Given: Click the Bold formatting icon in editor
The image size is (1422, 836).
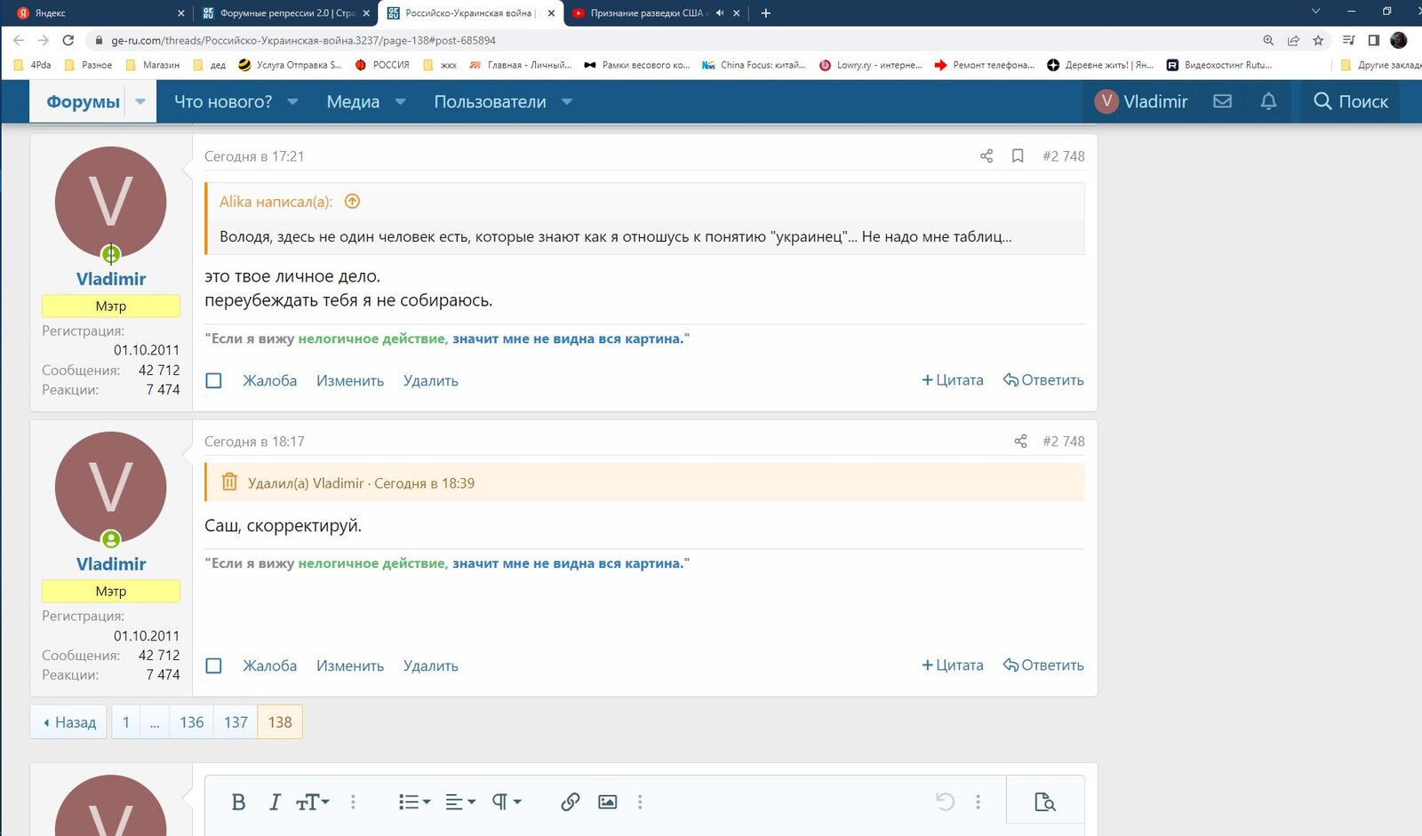Looking at the screenshot, I should point(238,802).
